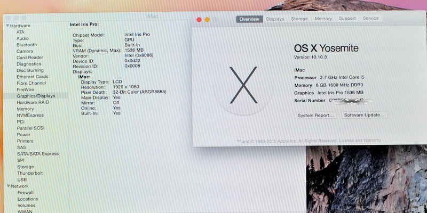Select Diagnostics in the sidebar
The height and width of the screenshot is (213, 427).
tap(29, 64)
